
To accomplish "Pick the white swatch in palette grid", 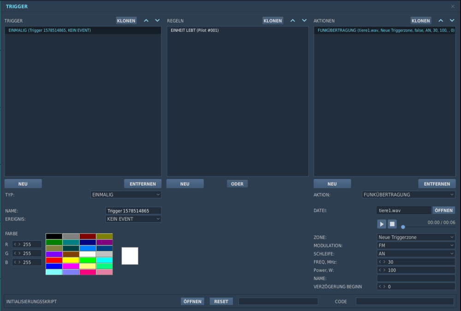I will 88,254.
